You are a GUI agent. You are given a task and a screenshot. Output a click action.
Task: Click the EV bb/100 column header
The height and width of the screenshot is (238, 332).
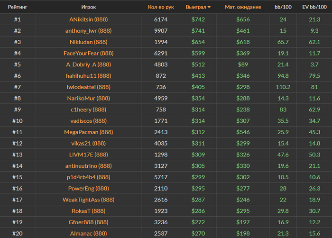coord(314,8)
